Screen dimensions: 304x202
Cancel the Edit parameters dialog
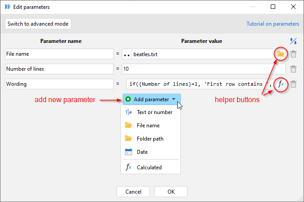click(133, 191)
